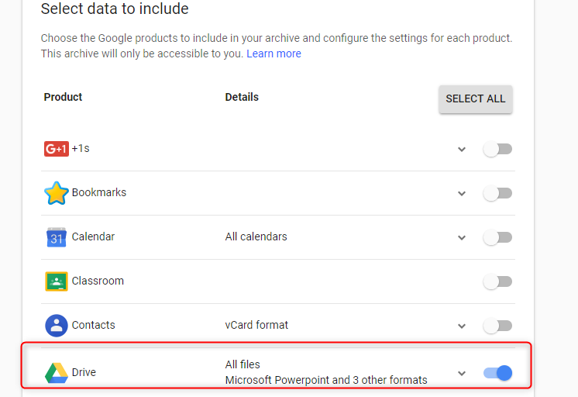Image resolution: width=578 pixels, height=397 pixels.
Task: Click the Classroom icon
Action: click(57, 281)
